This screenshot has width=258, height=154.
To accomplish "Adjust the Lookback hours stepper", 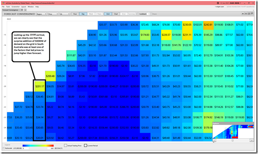I will (x=151, y=14).
